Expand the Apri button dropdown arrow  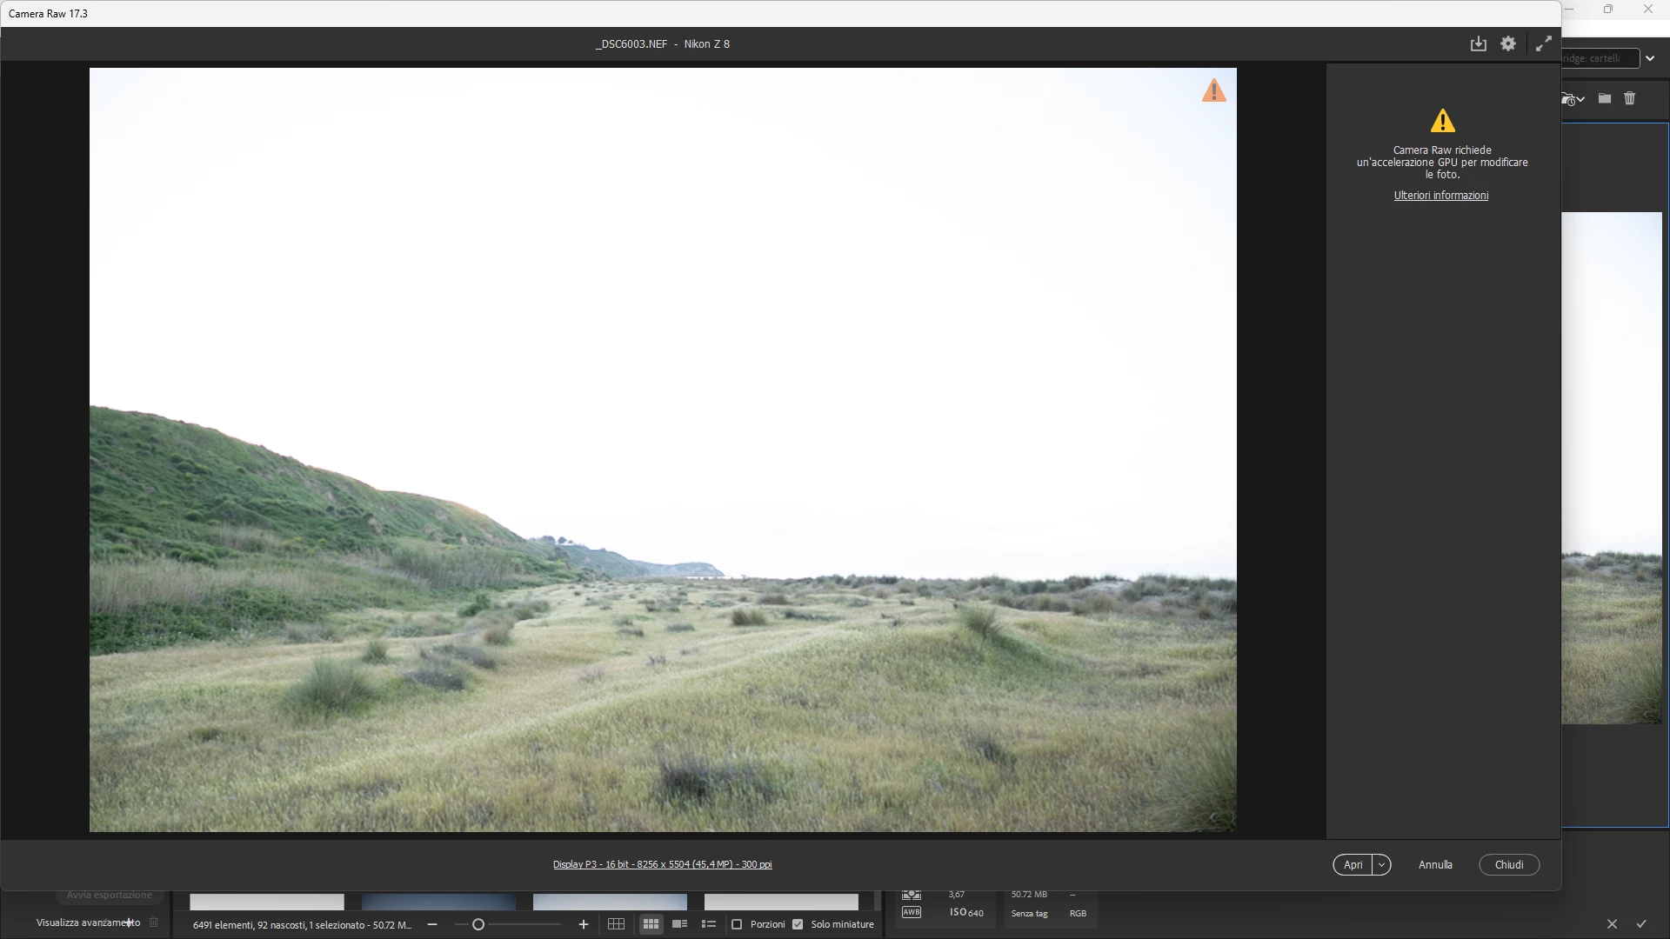click(x=1381, y=865)
